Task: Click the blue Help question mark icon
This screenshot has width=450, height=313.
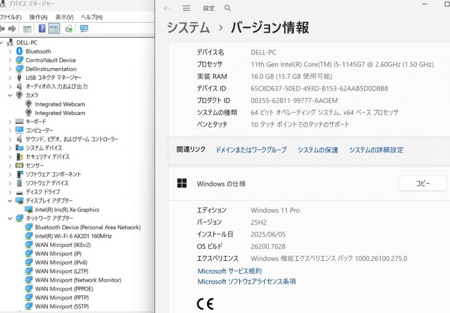Action: [42, 29]
